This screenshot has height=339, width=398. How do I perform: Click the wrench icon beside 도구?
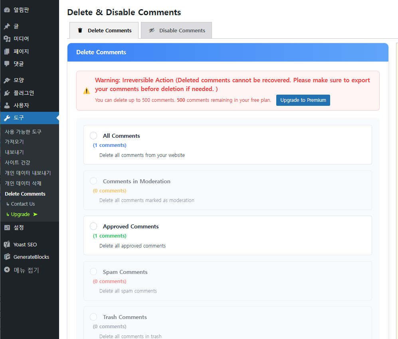click(x=7, y=118)
